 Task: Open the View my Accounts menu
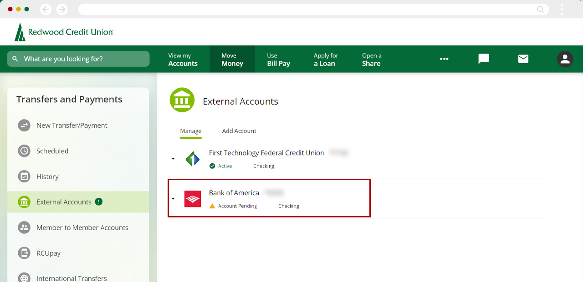183,59
